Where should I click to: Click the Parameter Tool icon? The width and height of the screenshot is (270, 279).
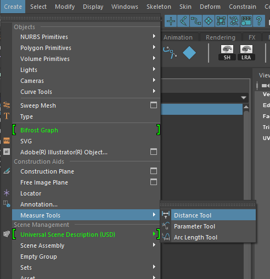pyautogui.click(x=166, y=226)
